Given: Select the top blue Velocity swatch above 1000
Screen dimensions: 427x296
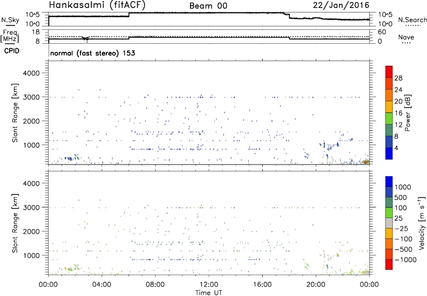Looking at the screenshot, I should tap(389, 182).
